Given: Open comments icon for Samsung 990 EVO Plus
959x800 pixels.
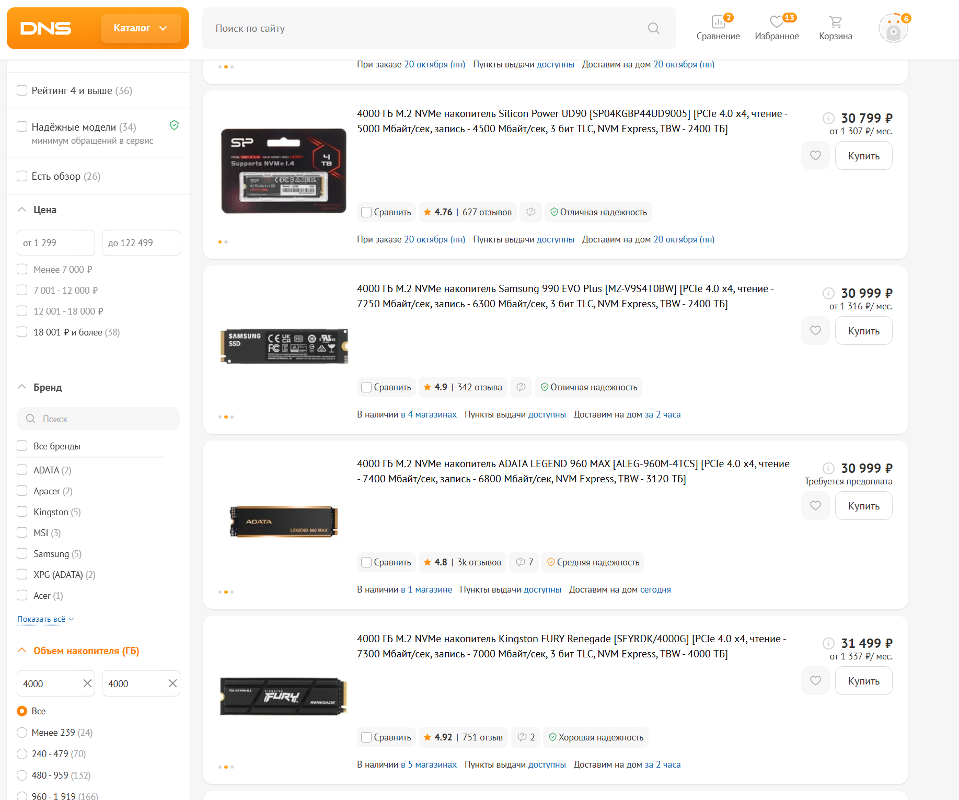Looking at the screenshot, I should tap(521, 387).
